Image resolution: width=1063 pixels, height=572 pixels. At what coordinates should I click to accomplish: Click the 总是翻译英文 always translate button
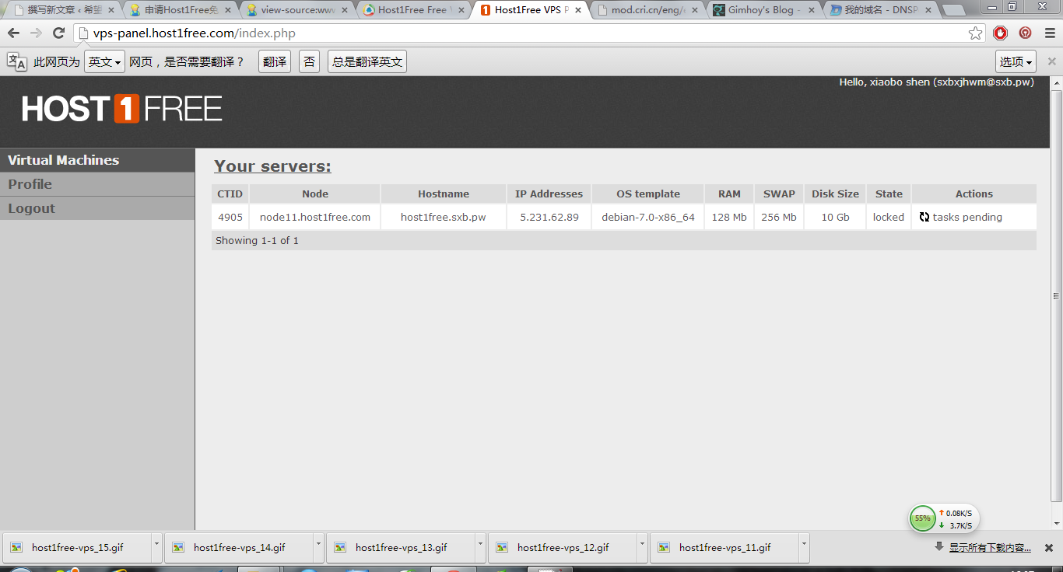(367, 62)
